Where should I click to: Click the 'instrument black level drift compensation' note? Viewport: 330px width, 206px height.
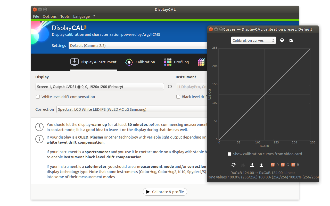tap(103, 157)
